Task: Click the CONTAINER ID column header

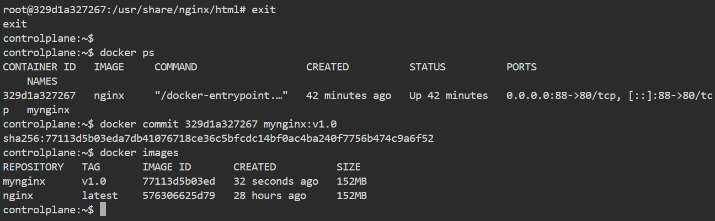Action: 39,67
